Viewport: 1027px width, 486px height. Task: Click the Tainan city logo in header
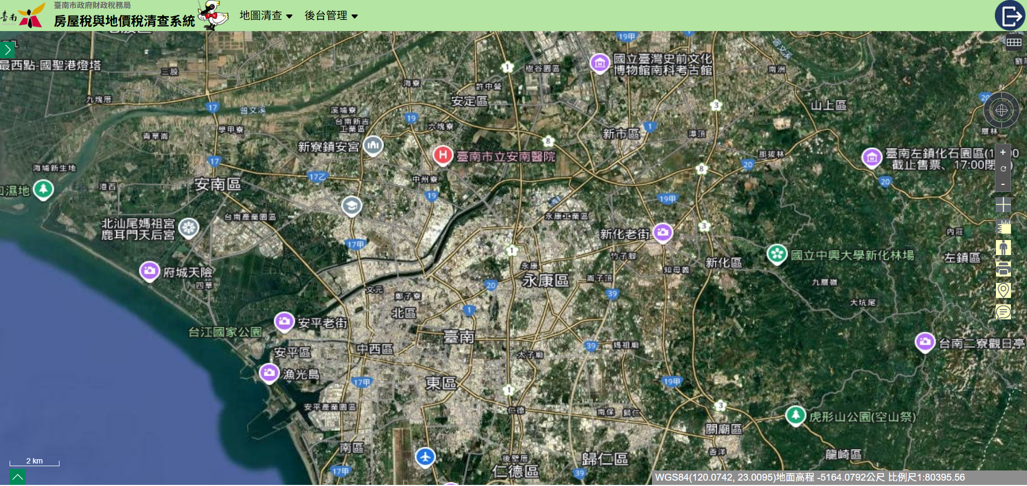[24, 16]
